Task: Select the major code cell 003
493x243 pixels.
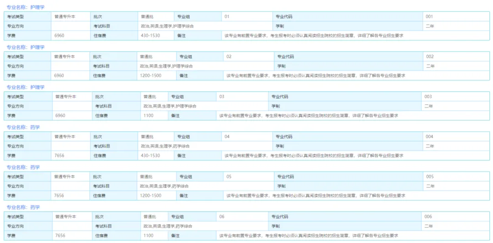Action: tap(428, 97)
